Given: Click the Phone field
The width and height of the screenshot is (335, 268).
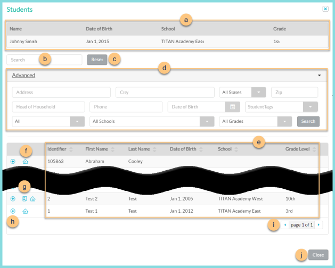Looking at the screenshot, I should click(x=126, y=107).
